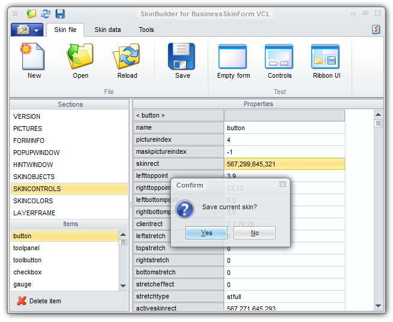
Task: Open title bar system menu icon
Action: 16,13
